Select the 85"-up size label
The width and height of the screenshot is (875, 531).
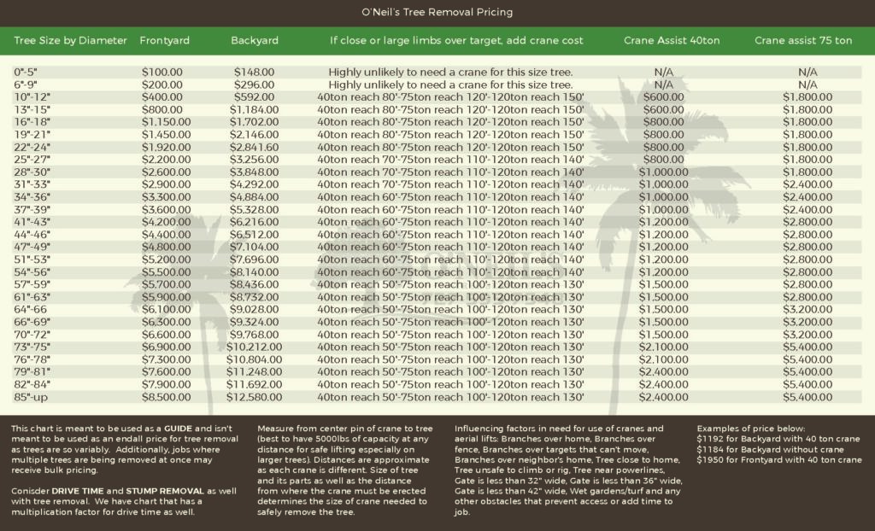pyautogui.click(x=31, y=397)
